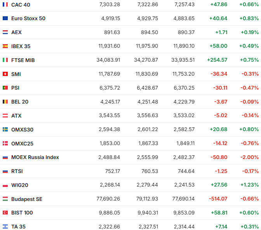Click the RTSI last price 752.17
Screen dimensions: 261x230
pyautogui.click(x=112, y=171)
